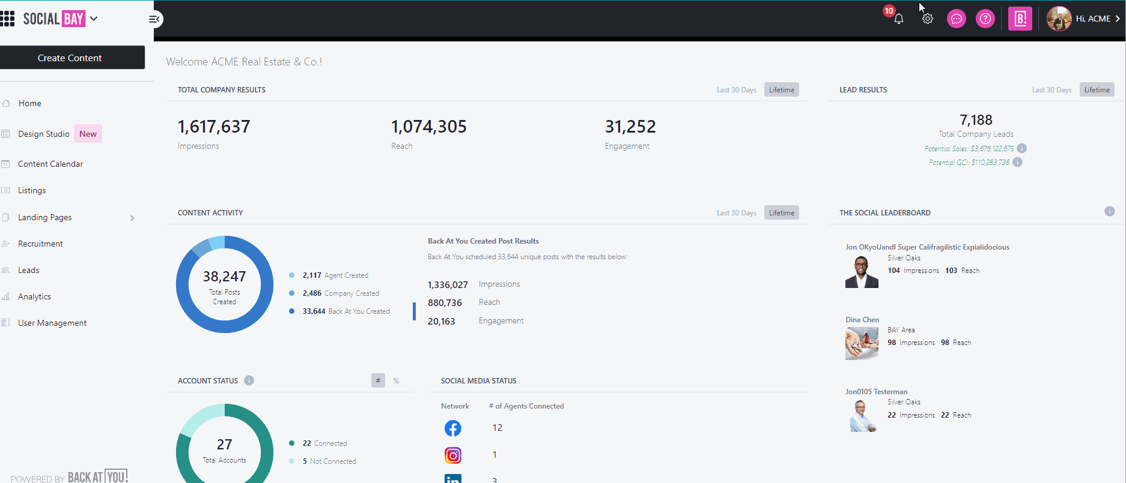Click the New badge beside Design Studio
The height and width of the screenshot is (483, 1126).
coord(88,134)
